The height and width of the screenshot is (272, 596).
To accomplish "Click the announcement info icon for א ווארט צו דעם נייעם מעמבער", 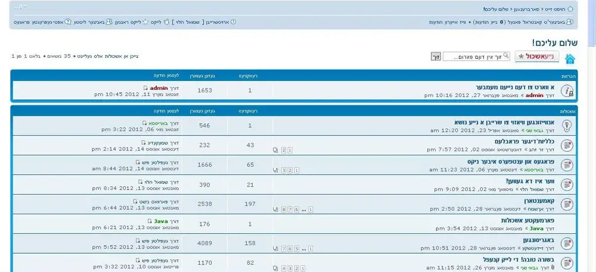I will (x=567, y=90).
